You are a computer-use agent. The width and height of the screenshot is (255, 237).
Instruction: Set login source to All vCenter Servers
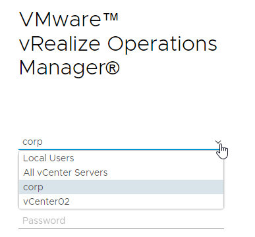click(x=121, y=172)
